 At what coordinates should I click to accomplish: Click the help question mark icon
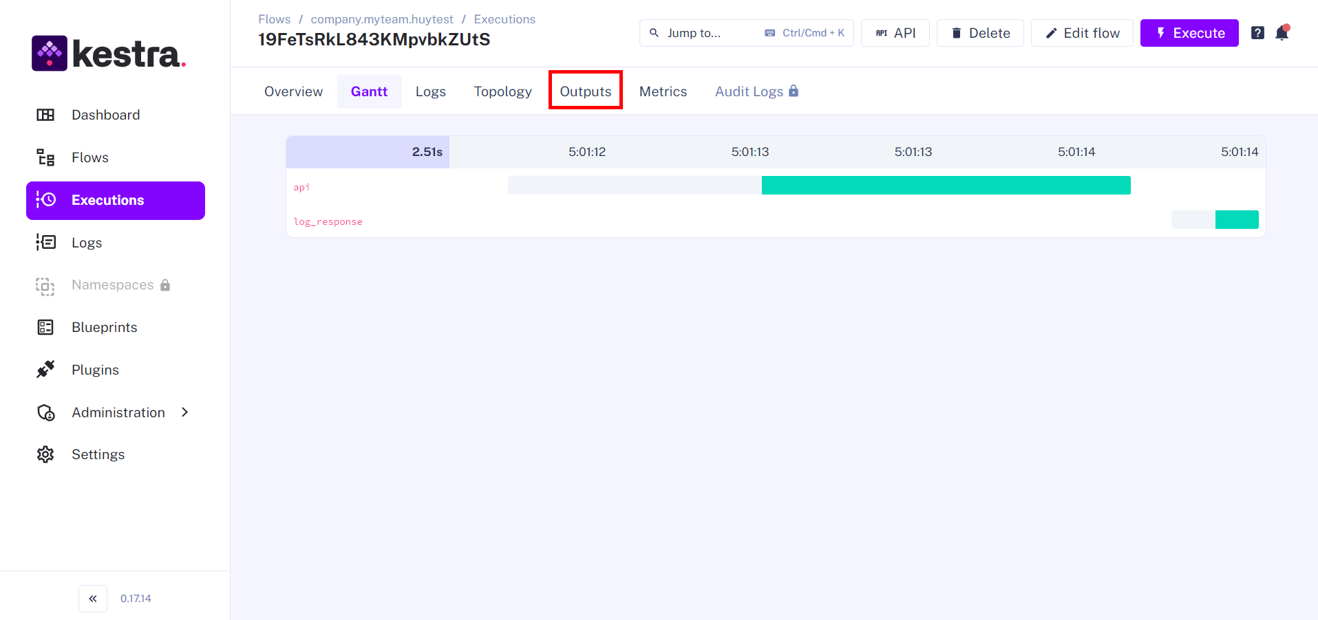pos(1257,33)
